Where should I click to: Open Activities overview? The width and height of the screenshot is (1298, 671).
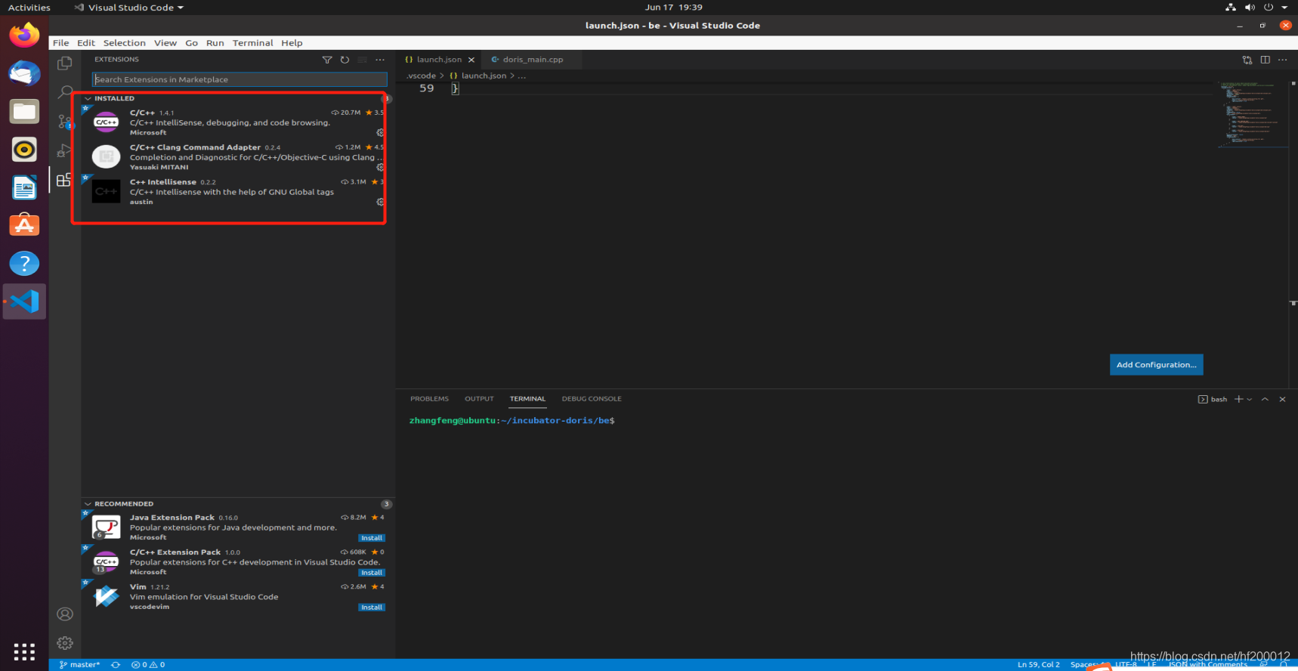[29, 8]
